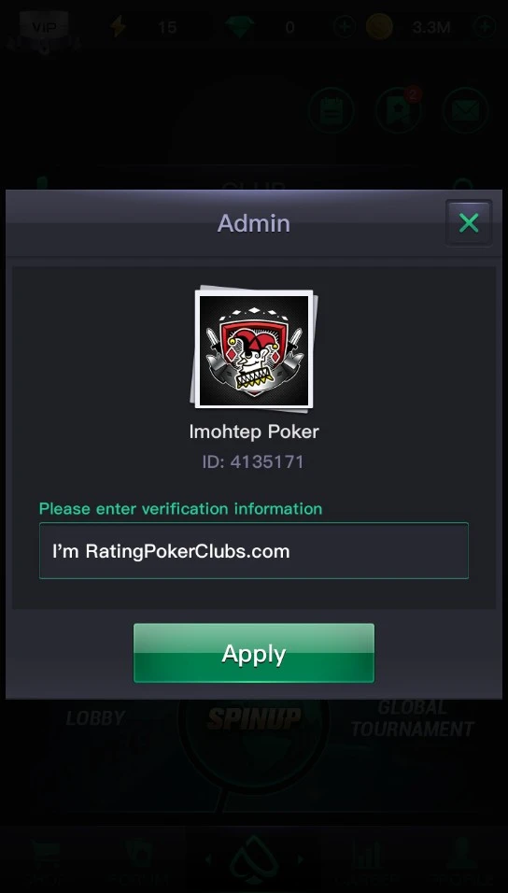Screen dimensions: 508x893
Task: Open Global Tournament
Action: (413, 718)
